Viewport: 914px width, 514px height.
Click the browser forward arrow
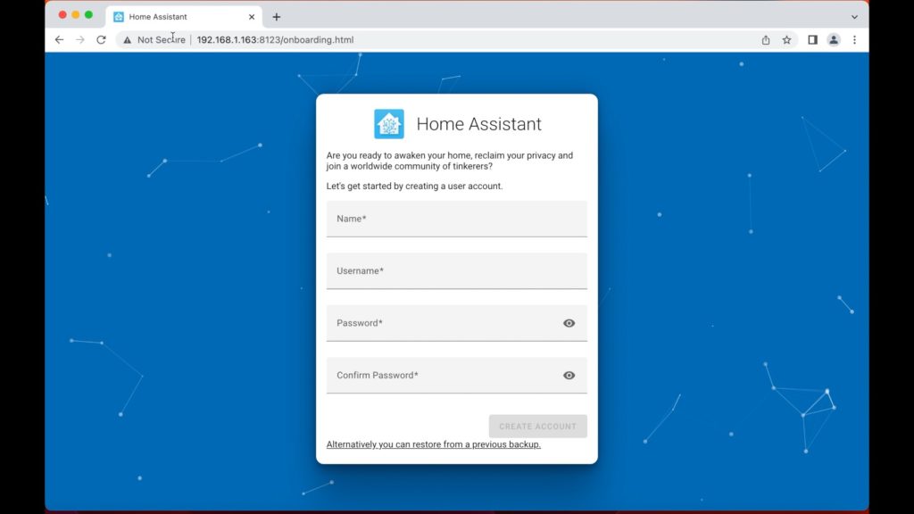coord(80,39)
